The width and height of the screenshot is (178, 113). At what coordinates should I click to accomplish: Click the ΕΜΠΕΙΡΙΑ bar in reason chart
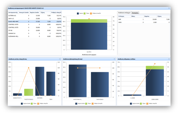click(40, 81)
